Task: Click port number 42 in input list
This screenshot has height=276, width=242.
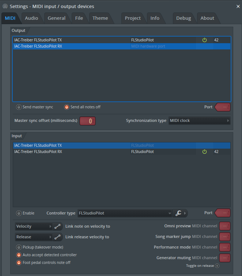Action: tap(216, 152)
